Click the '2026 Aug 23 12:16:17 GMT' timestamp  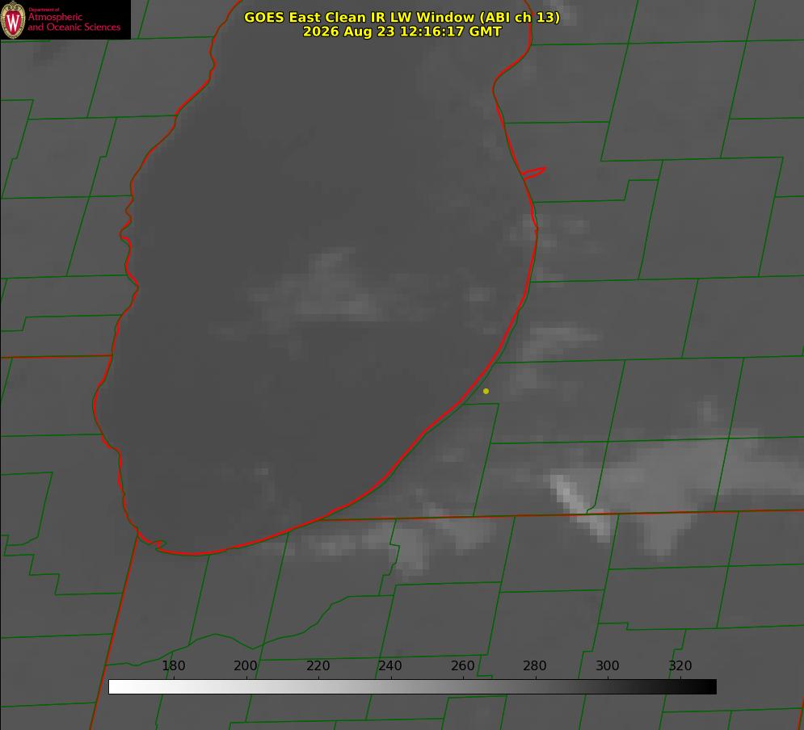[x=402, y=31]
